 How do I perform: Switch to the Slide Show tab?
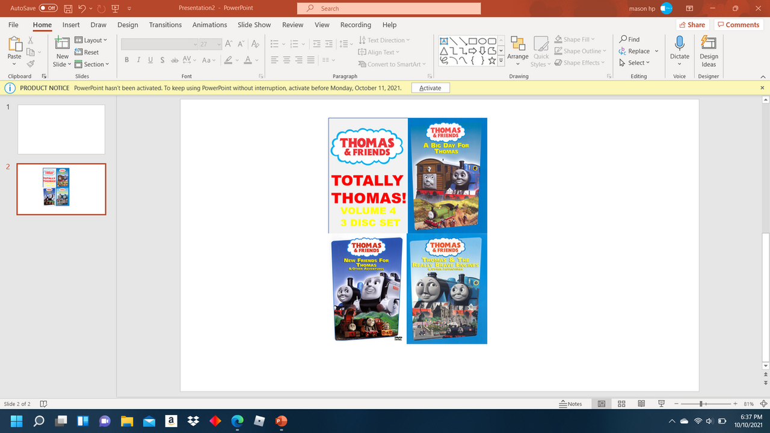tap(254, 25)
